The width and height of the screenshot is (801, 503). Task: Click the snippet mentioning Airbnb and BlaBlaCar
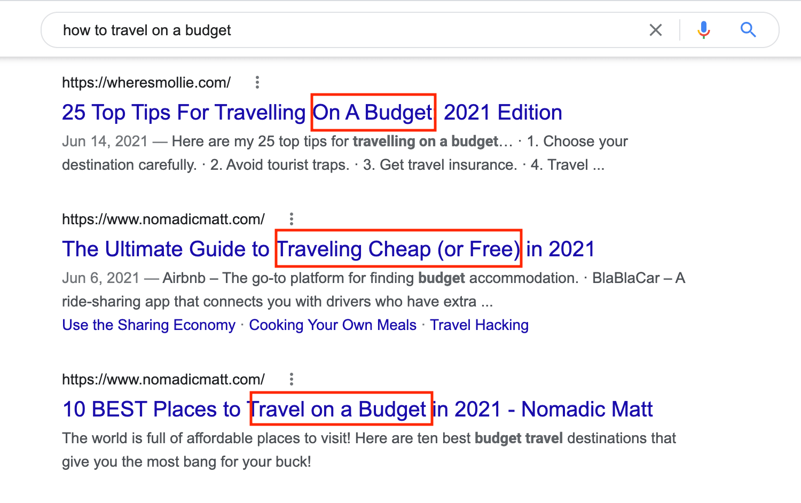(x=374, y=289)
